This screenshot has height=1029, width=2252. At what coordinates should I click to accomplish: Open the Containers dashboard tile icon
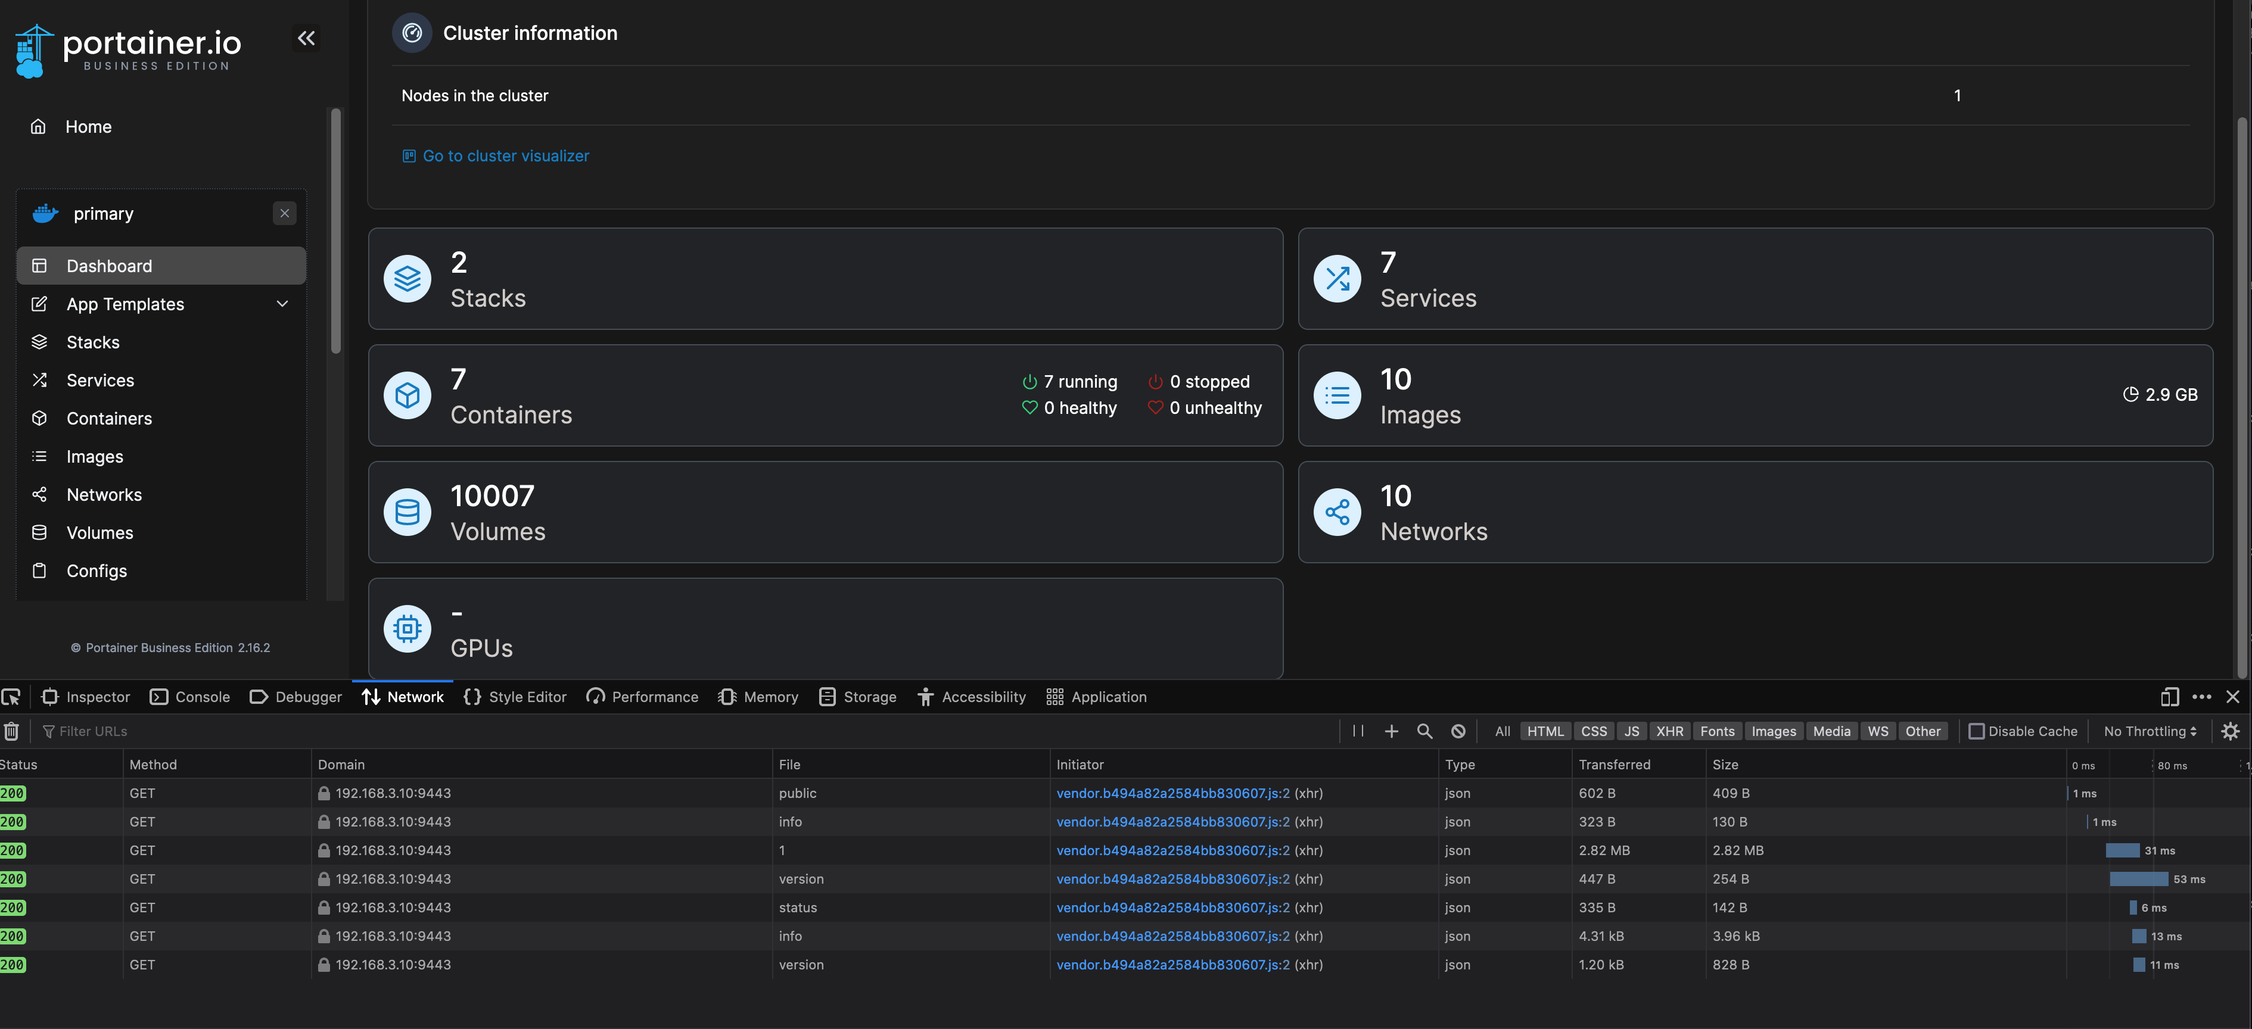point(408,396)
